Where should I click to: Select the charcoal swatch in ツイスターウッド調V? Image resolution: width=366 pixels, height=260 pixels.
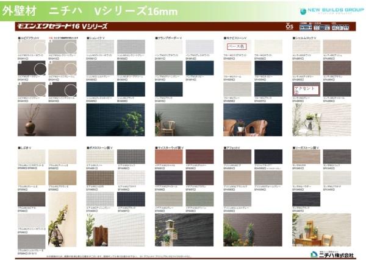click(169, 178)
